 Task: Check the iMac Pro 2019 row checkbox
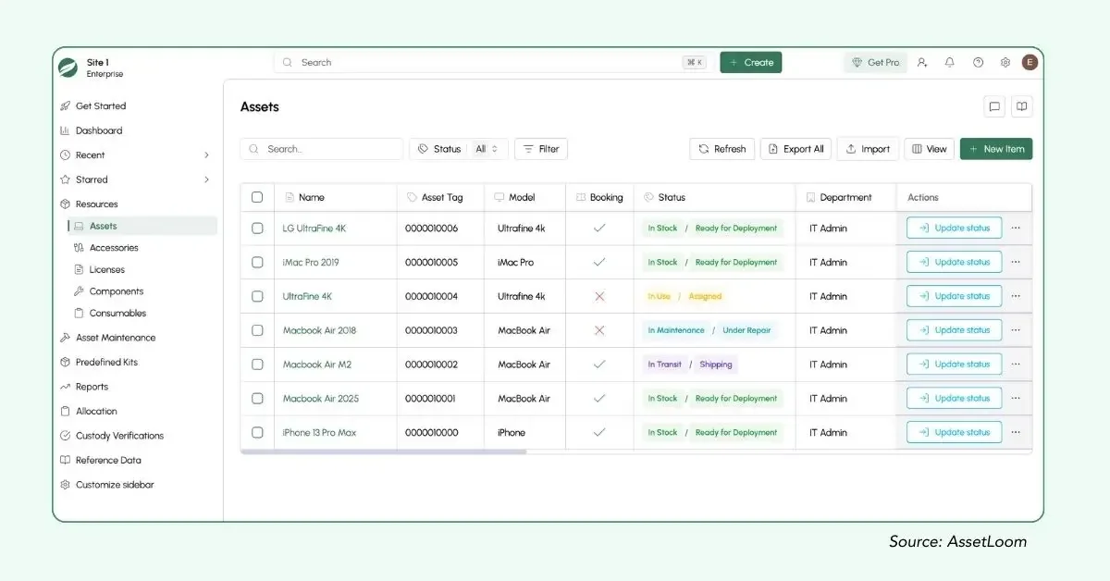pos(257,262)
